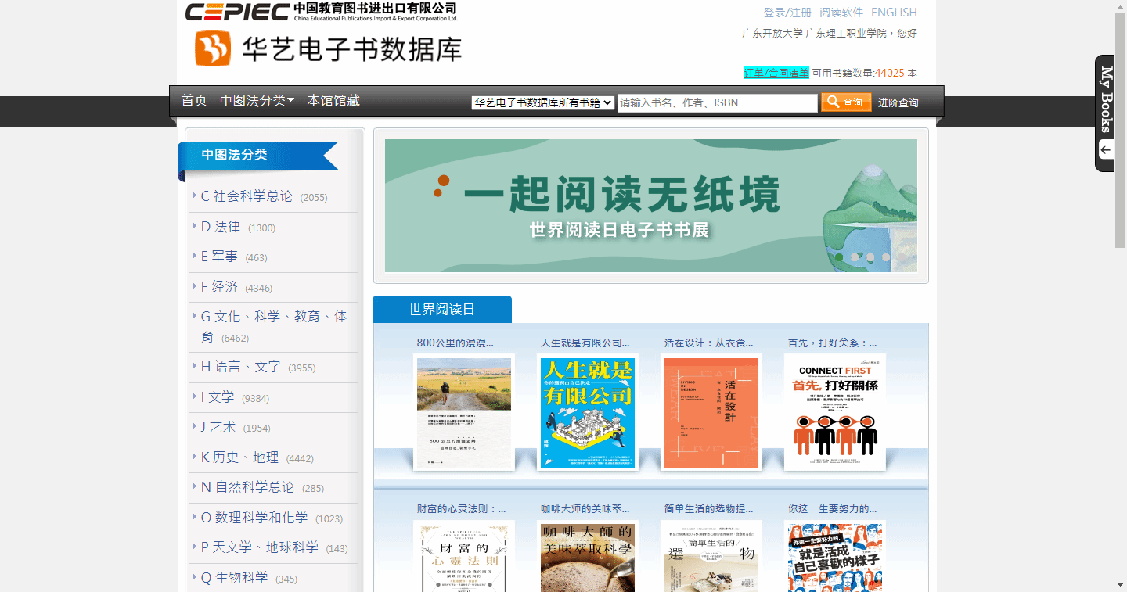Click the book title search input field
Screen dimensions: 1127x592
pyautogui.click(x=718, y=102)
